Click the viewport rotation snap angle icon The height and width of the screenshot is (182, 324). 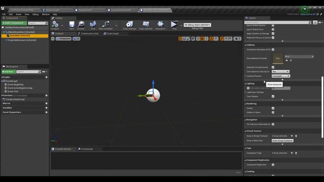[212, 38]
